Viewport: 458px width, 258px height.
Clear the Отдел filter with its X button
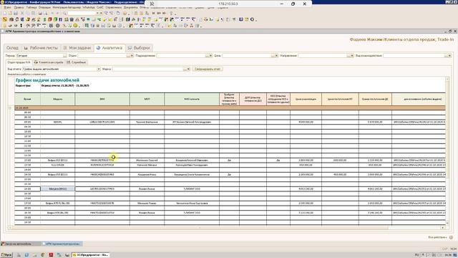[132, 56]
